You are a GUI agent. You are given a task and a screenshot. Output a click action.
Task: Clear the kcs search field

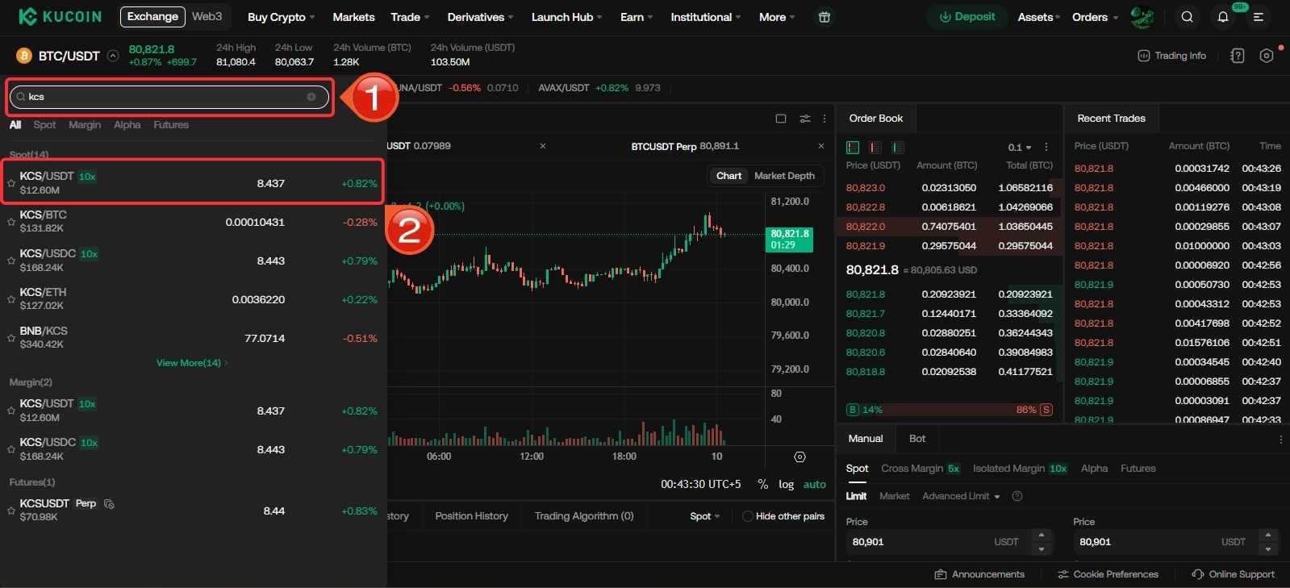[311, 97]
